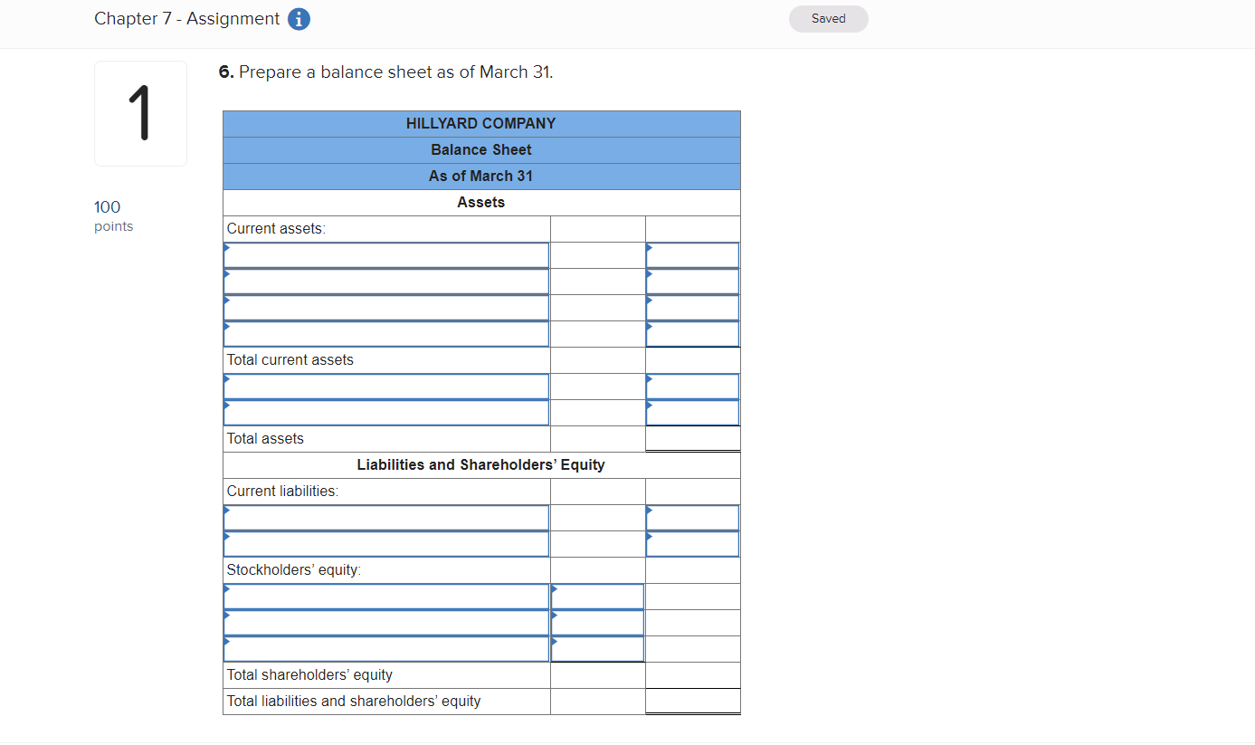Open the first Stockholders' equity account dropdown
Image resolution: width=1255 pixels, height=745 pixels.
click(386, 596)
